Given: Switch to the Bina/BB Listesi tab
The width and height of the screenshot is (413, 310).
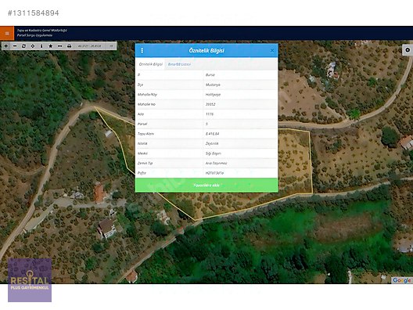Looking at the screenshot, I should (x=179, y=64).
